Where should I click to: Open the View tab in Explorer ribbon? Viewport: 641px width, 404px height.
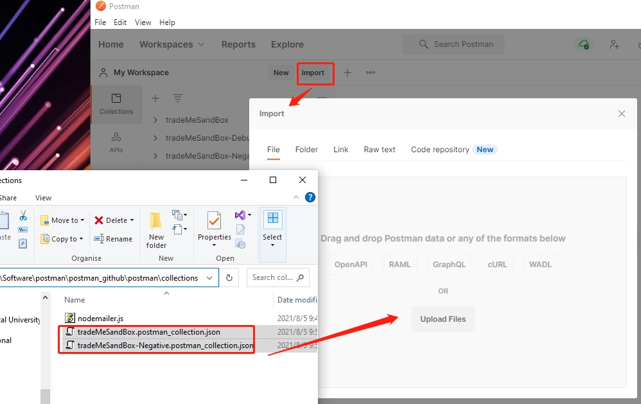[x=43, y=198]
